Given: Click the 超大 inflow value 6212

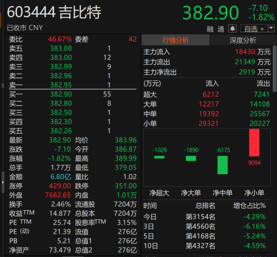Looking at the screenshot, I should pyautogui.click(x=211, y=95).
